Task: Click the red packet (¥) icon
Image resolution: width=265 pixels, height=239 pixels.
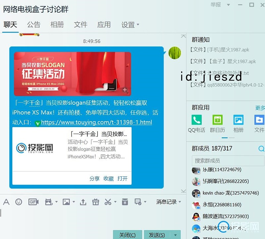Action: click(125, 202)
